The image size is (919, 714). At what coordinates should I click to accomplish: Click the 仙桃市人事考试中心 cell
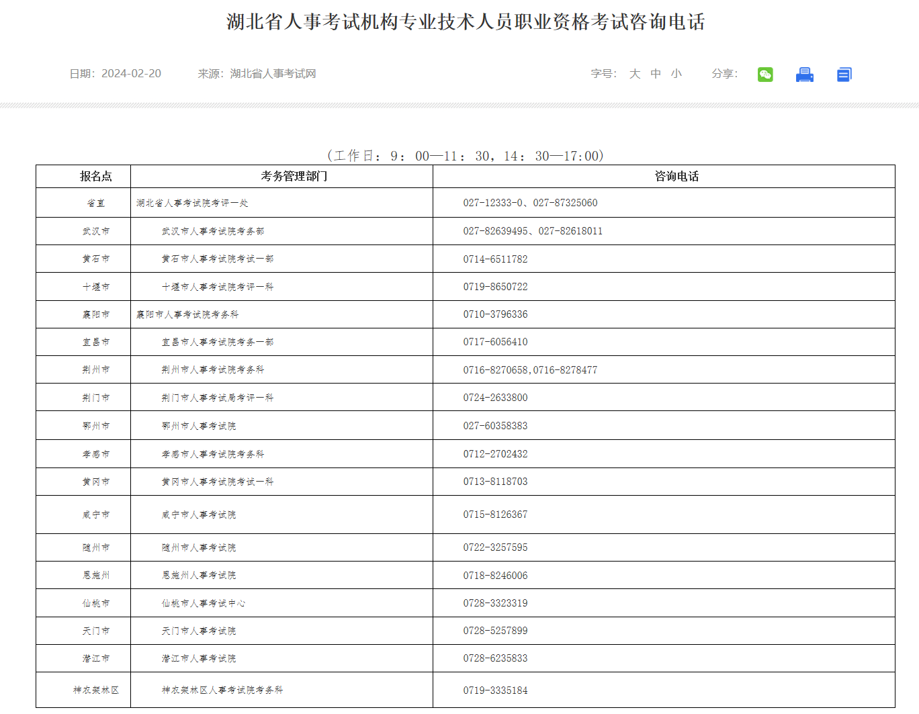point(203,603)
